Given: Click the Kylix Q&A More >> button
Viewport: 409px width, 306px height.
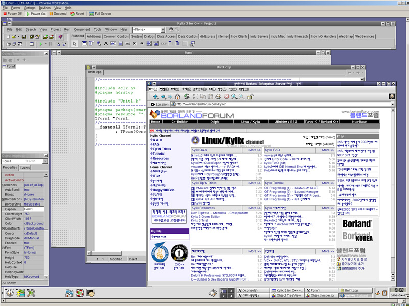Looking at the screenshot, I should pos(253,150).
